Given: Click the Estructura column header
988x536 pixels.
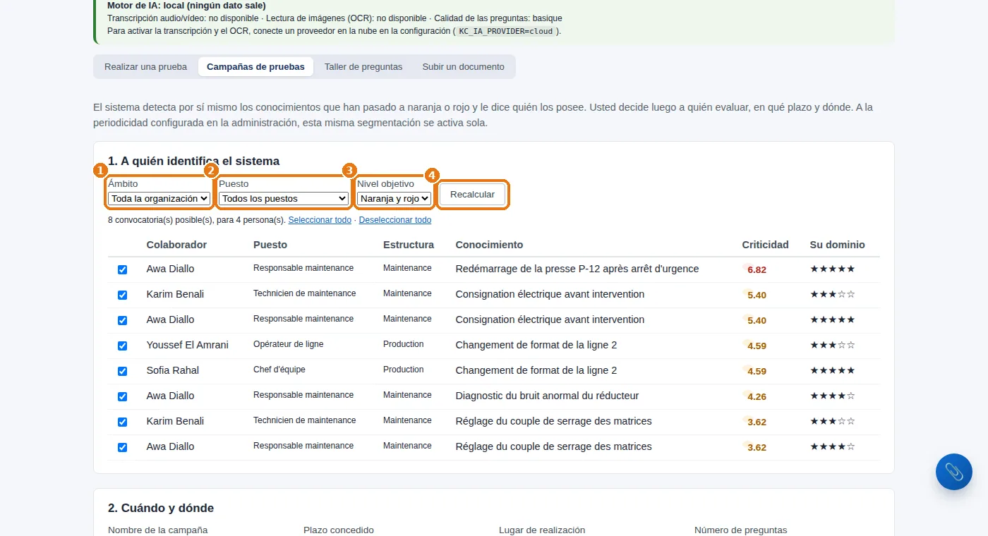Looking at the screenshot, I should point(409,245).
